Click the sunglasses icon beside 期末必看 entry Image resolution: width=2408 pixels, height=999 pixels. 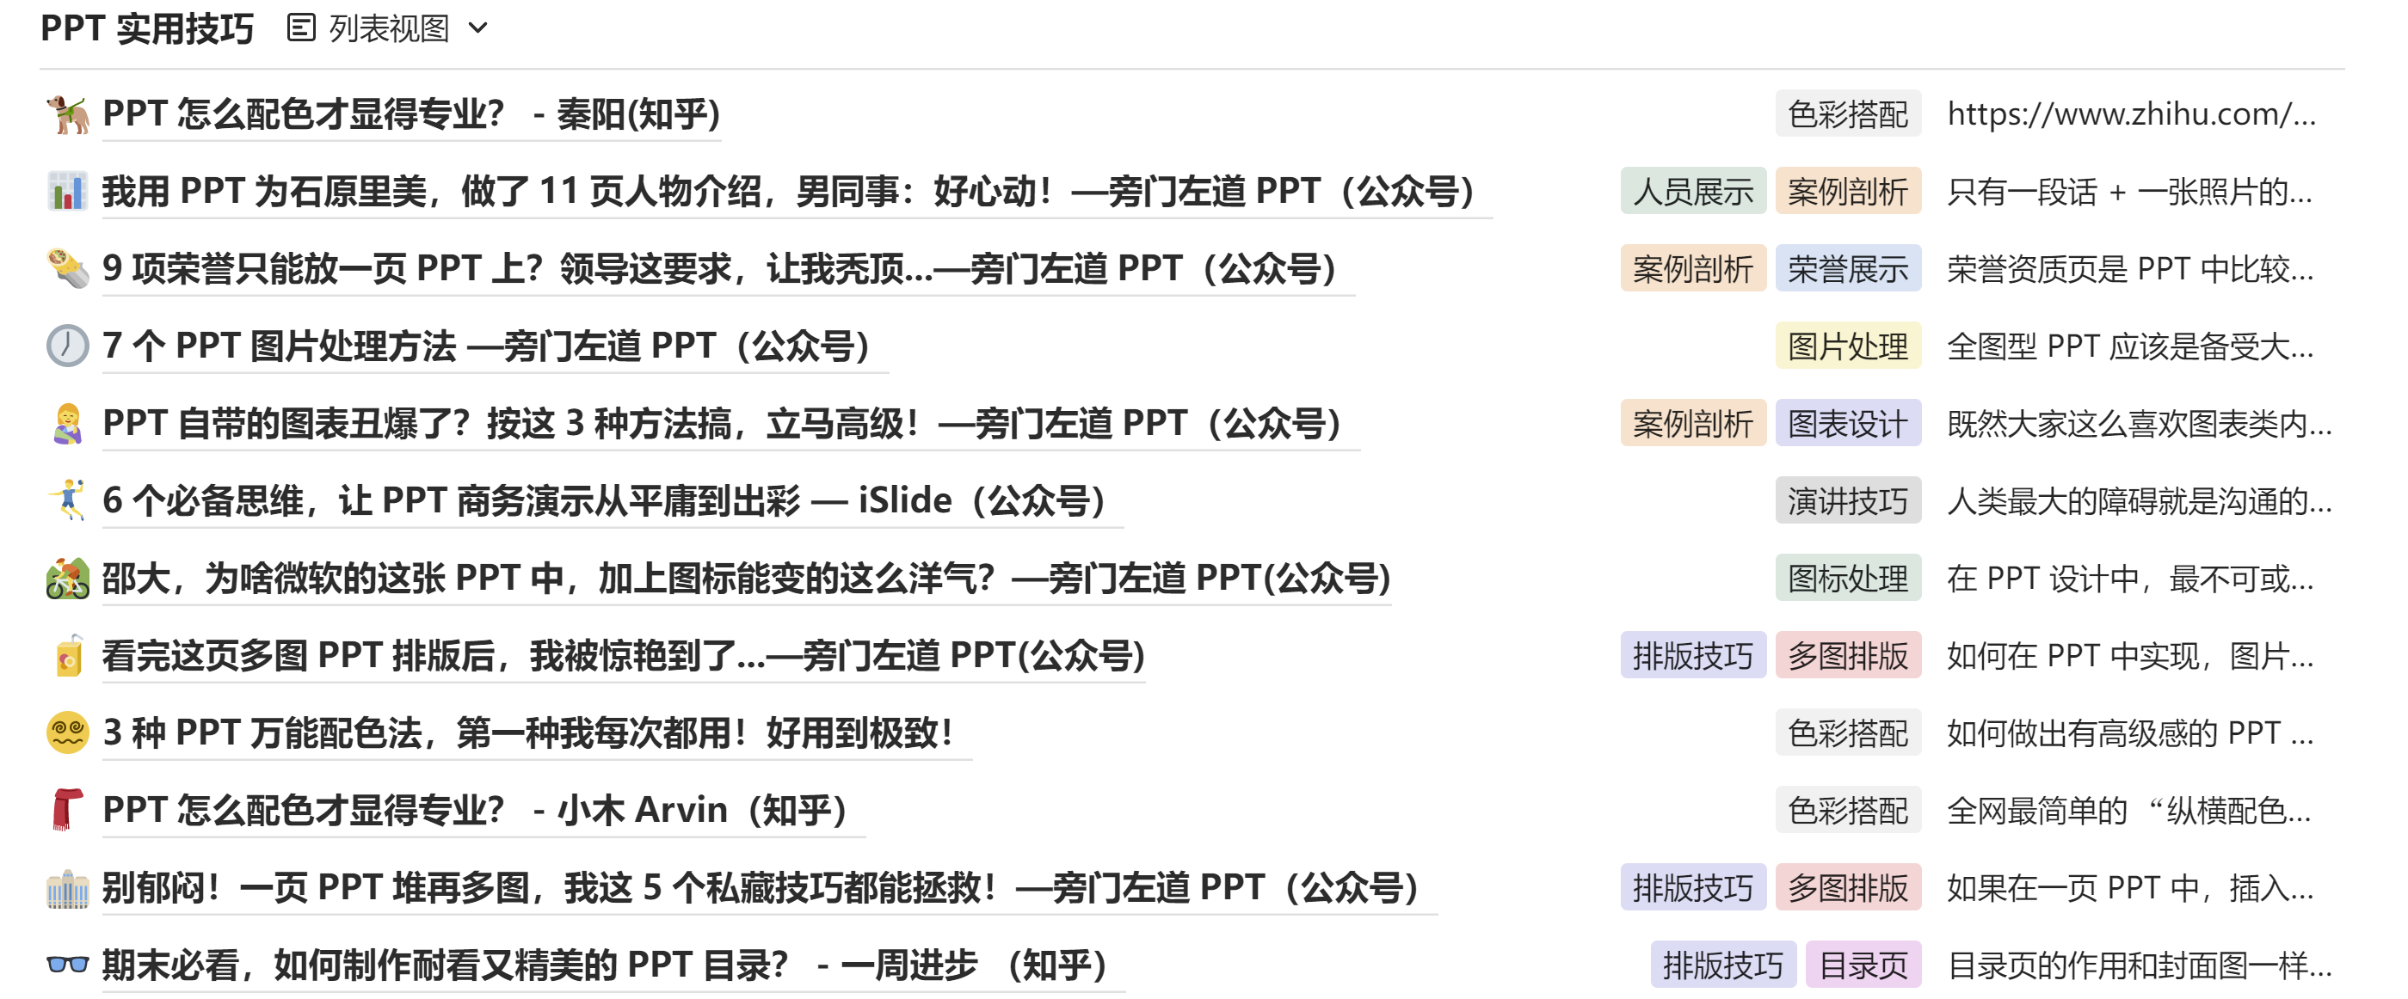(67, 965)
